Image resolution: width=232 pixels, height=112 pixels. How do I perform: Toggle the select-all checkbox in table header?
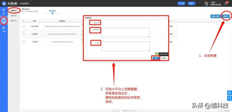pyautogui.click(x=24, y=21)
